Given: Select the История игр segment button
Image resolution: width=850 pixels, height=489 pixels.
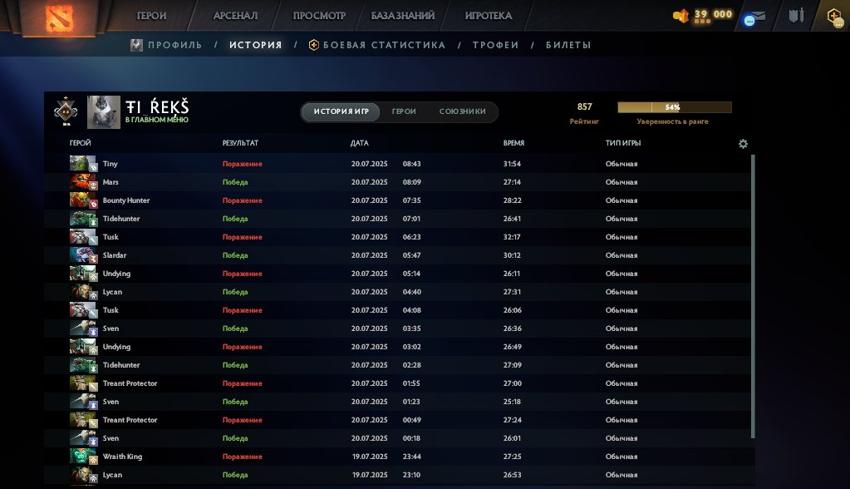Looking at the screenshot, I should (341, 111).
